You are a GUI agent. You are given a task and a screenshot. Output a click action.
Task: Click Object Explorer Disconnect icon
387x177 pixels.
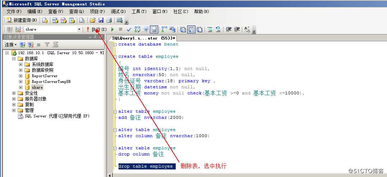(x=31, y=45)
